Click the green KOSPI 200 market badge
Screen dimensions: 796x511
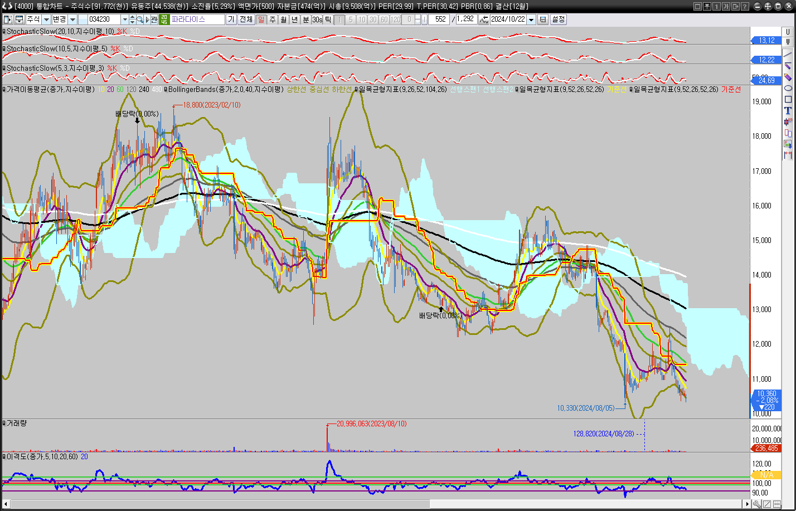pos(164,19)
